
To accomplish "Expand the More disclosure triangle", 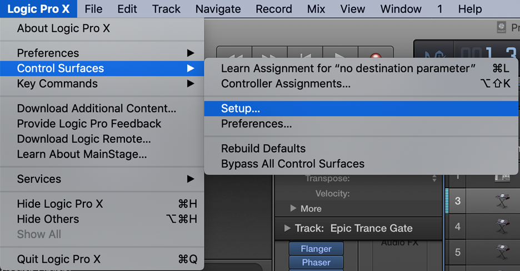I will pos(293,208).
